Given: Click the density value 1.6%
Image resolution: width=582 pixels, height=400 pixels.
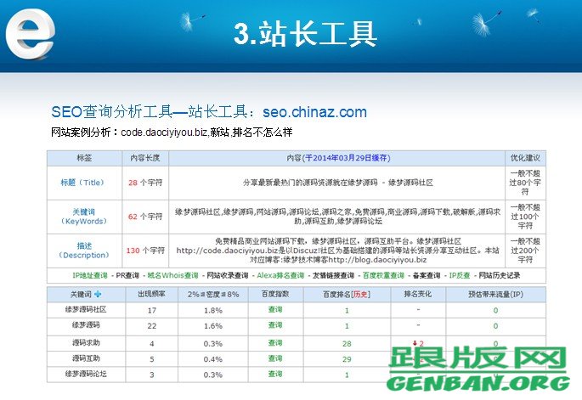Looking at the screenshot, I should (x=213, y=326).
